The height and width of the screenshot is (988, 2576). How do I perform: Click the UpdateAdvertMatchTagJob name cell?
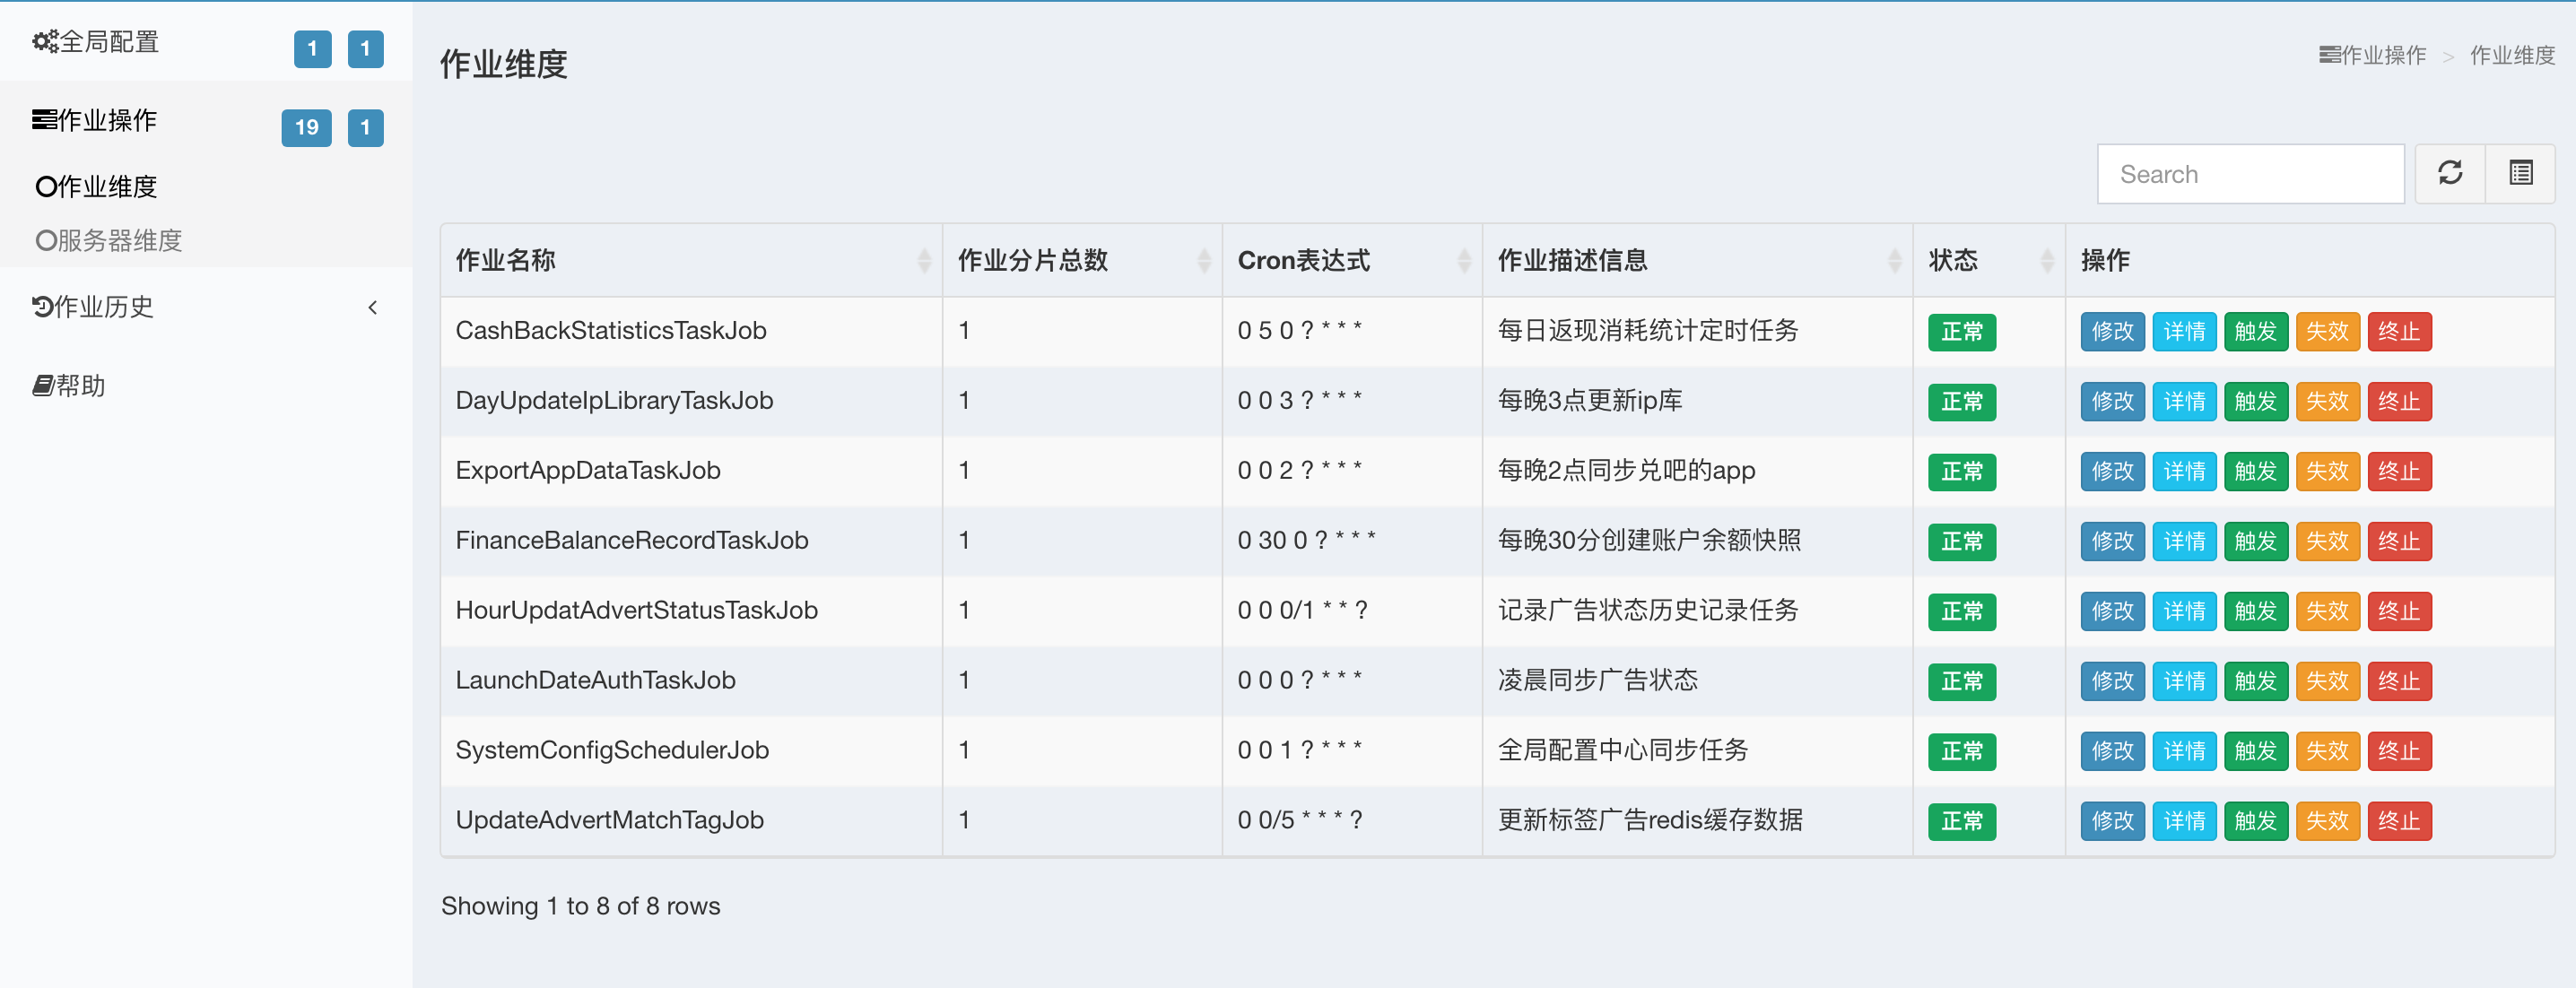(x=691, y=821)
